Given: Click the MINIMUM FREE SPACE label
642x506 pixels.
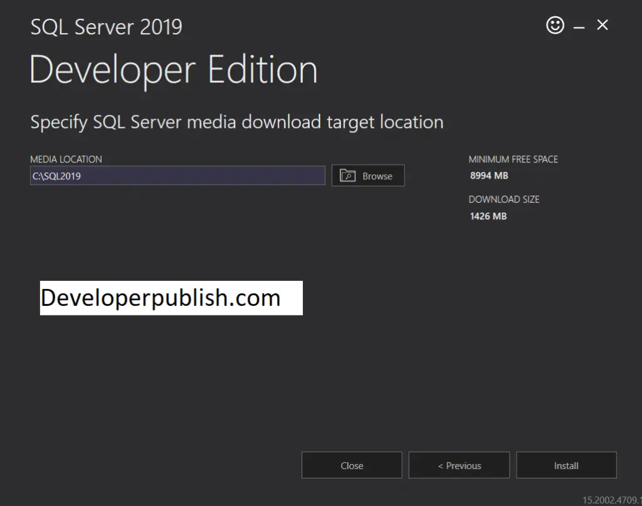Looking at the screenshot, I should (513, 159).
